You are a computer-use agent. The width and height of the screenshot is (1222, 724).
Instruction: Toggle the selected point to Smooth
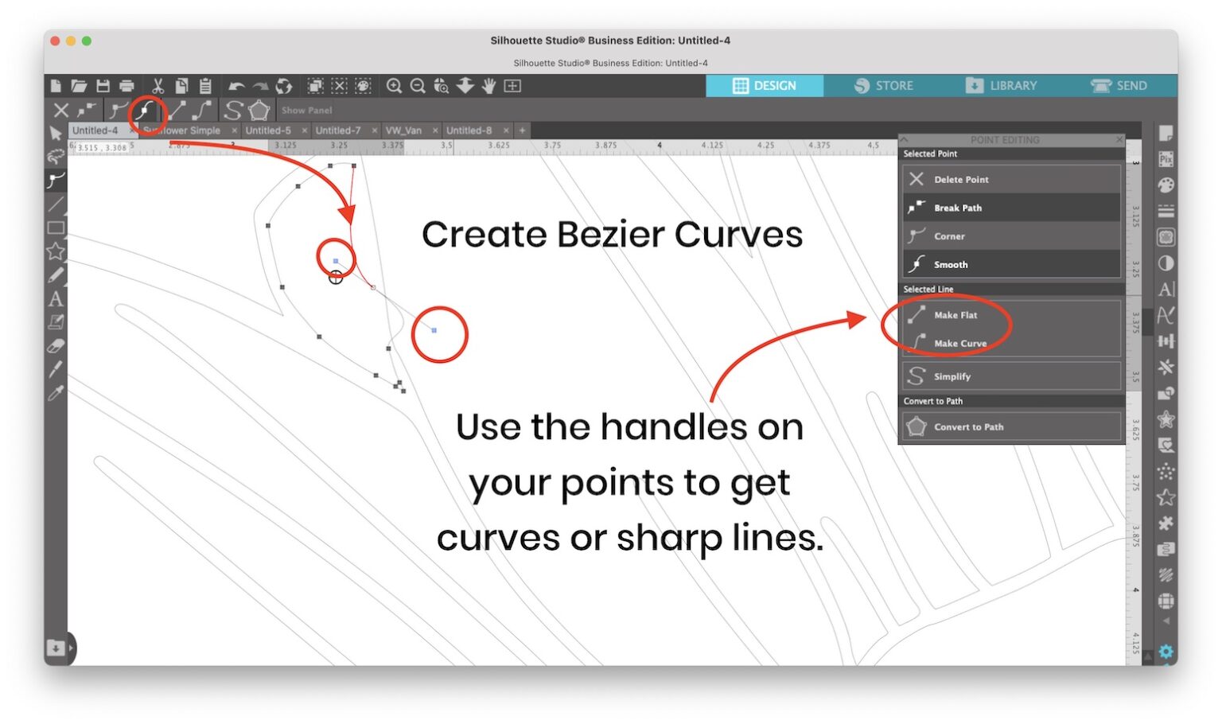tap(1011, 264)
